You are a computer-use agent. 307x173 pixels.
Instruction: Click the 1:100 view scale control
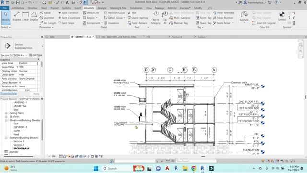tap(52, 156)
